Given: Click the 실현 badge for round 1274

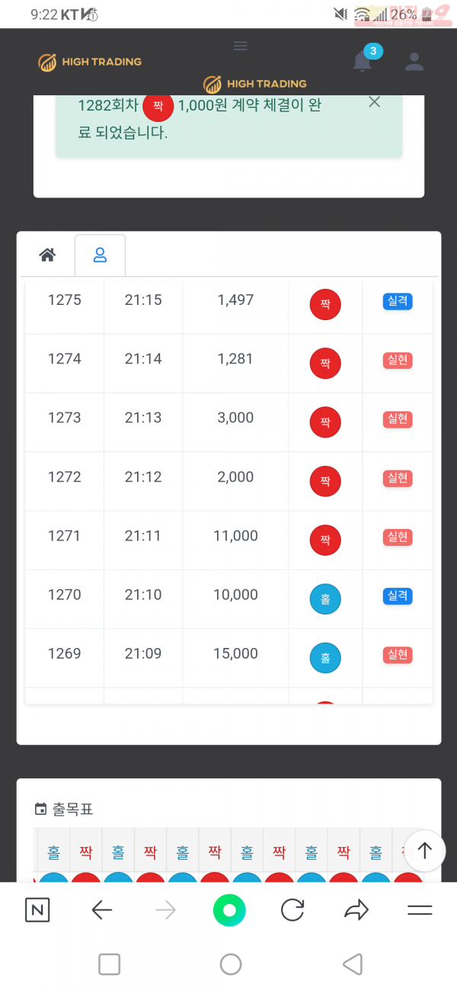Looking at the screenshot, I should coord(398,360).
